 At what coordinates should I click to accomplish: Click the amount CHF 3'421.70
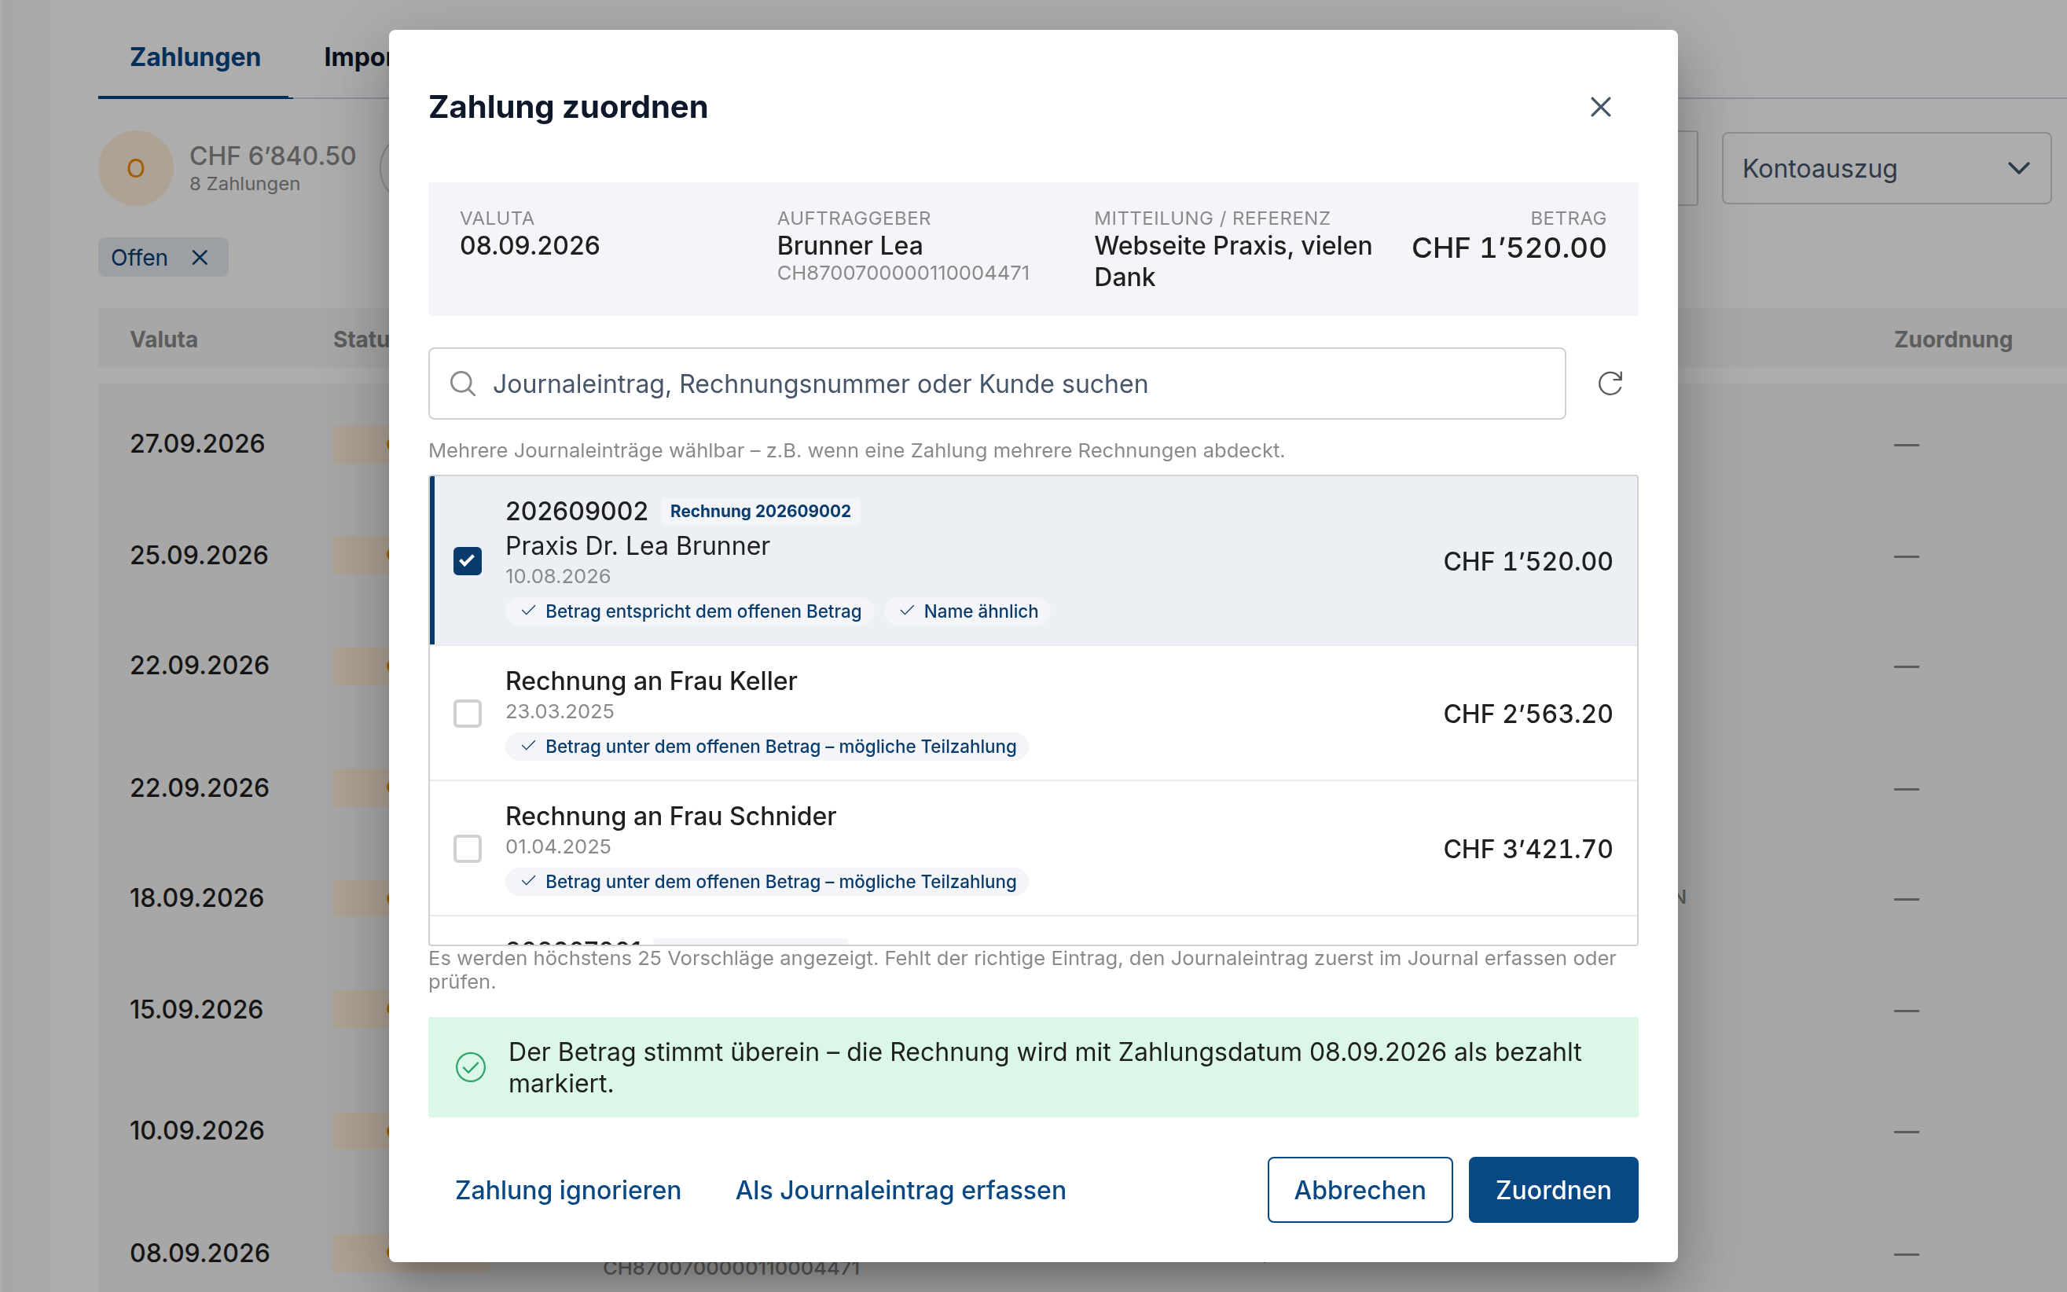point(1528,849)
